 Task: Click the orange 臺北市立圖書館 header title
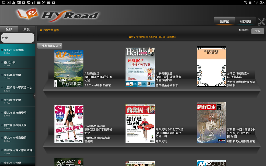(49, 30)
